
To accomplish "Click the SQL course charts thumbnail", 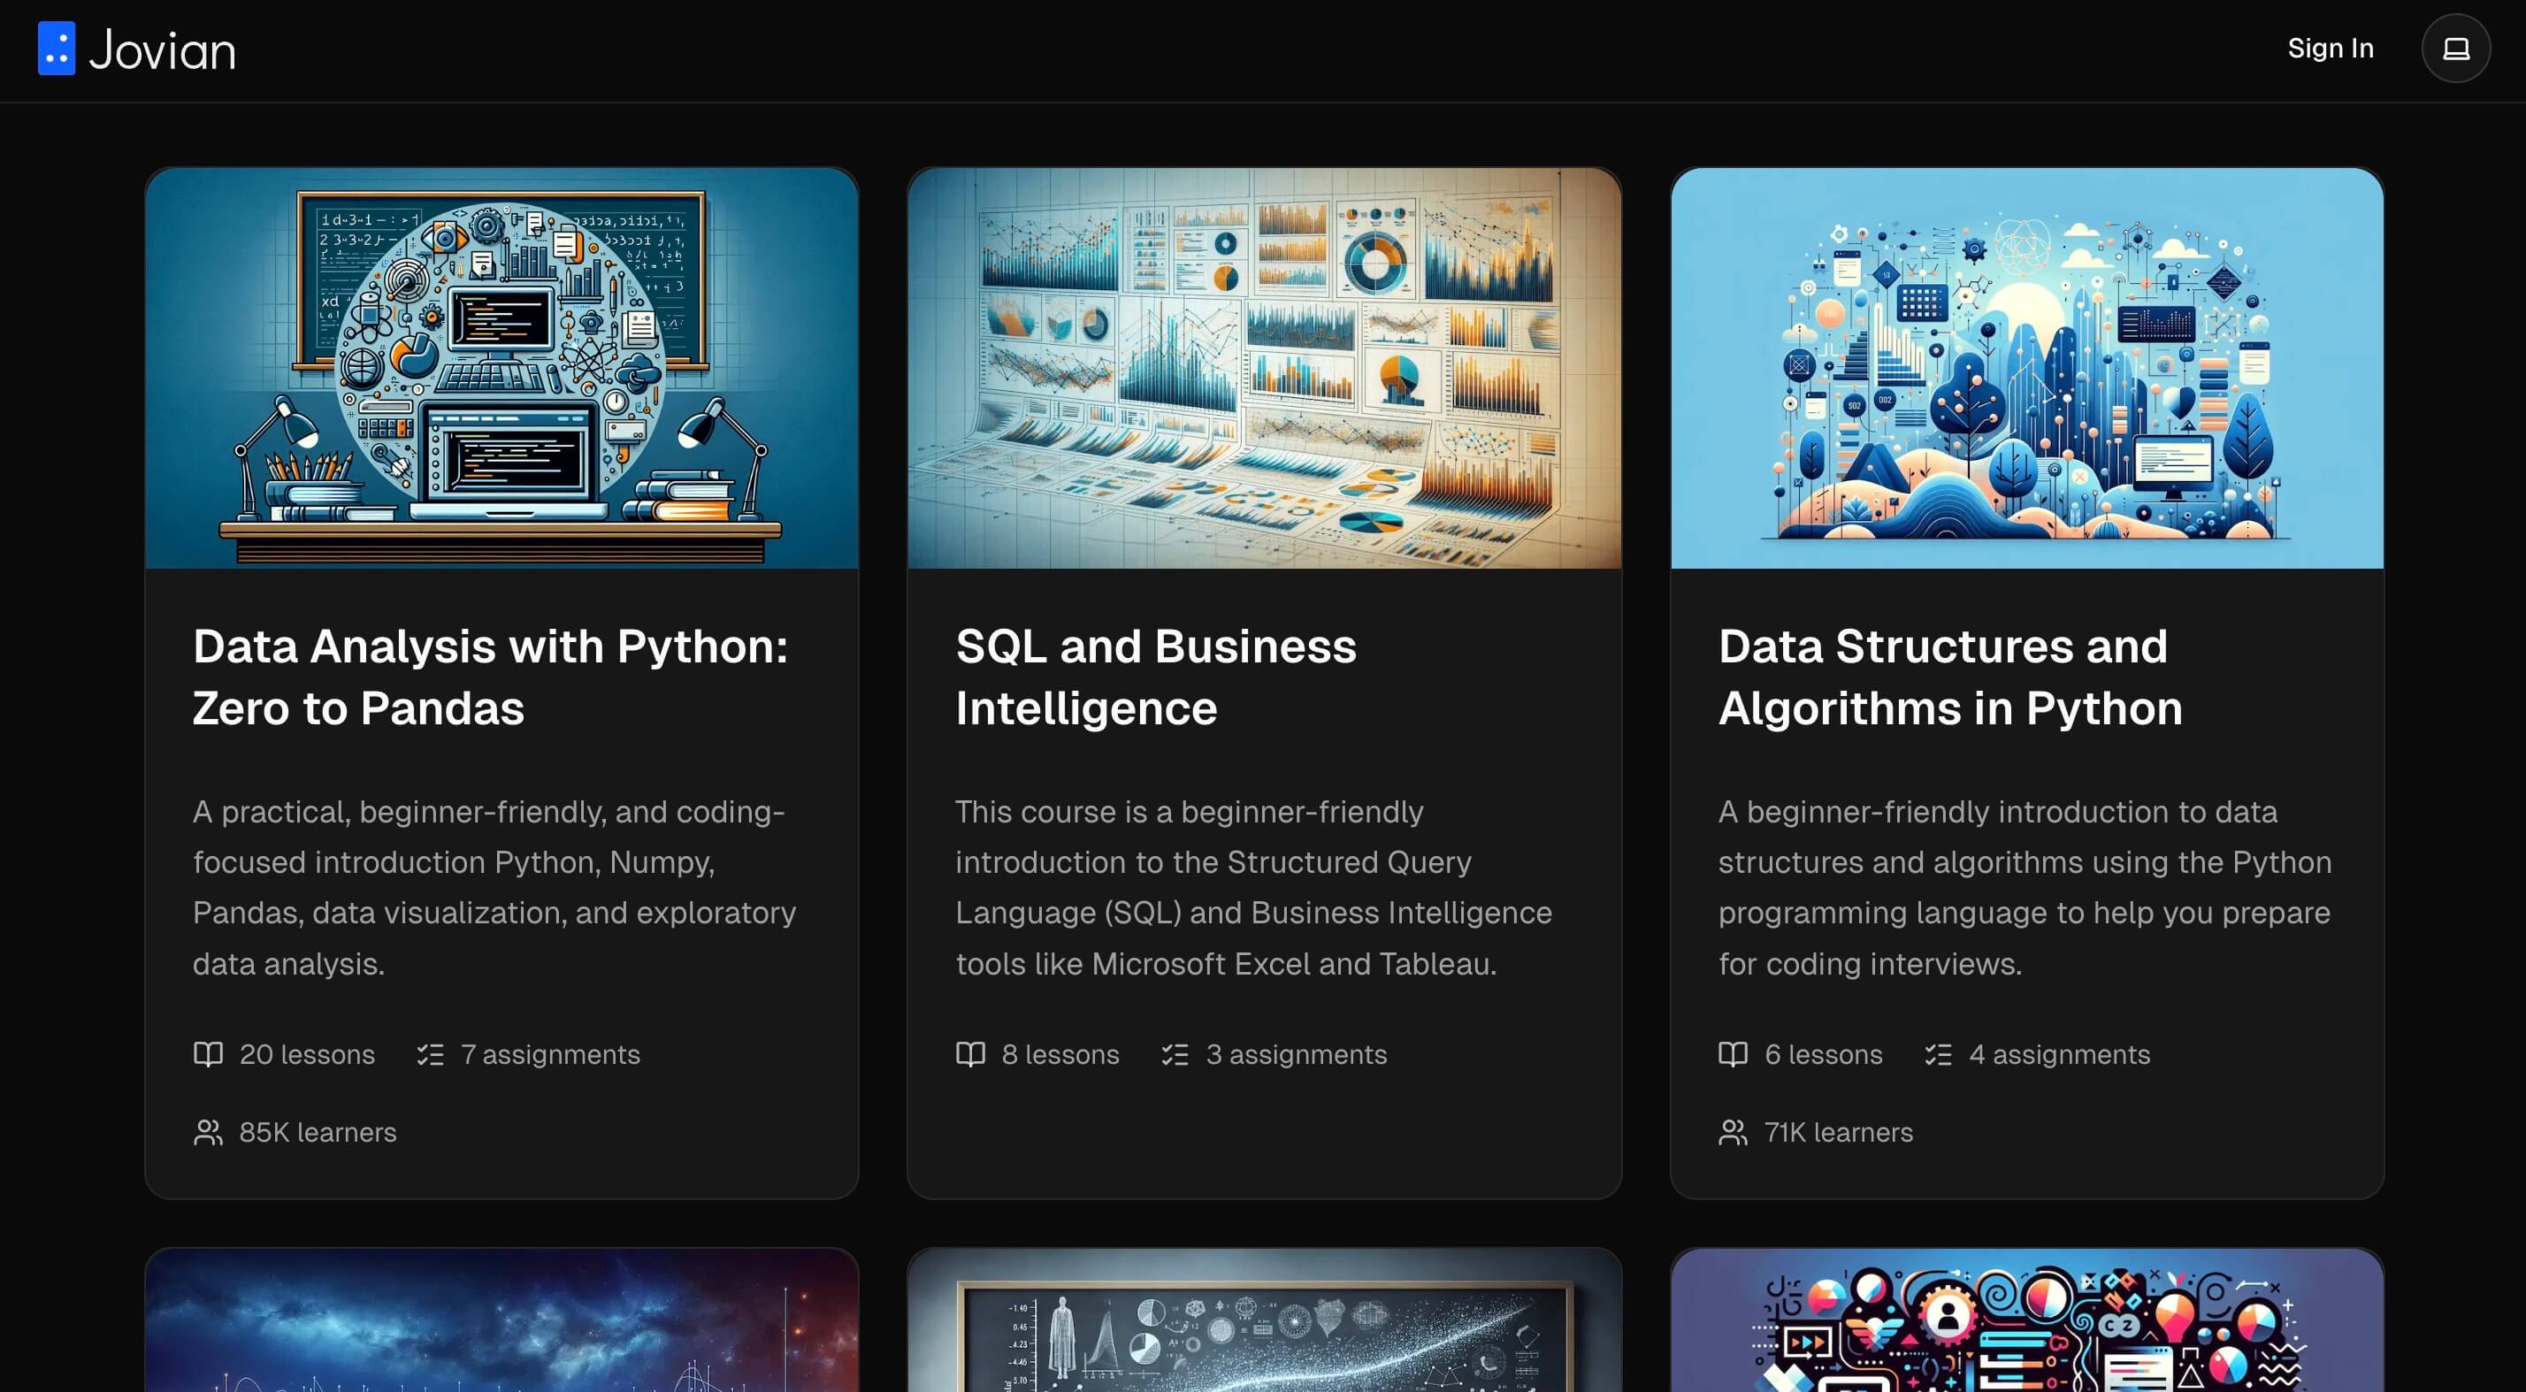I will click(1263, 368).
